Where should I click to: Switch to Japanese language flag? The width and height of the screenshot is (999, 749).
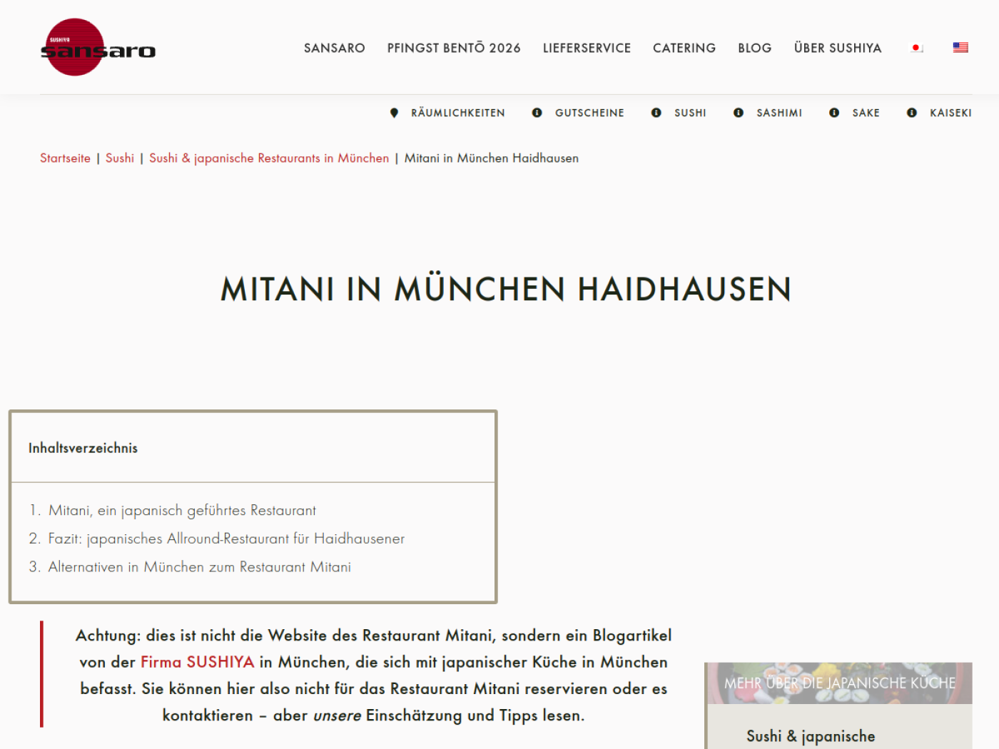[917, 48]
